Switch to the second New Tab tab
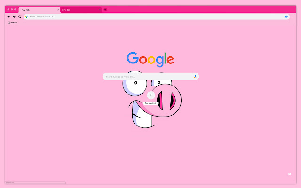 81,10
